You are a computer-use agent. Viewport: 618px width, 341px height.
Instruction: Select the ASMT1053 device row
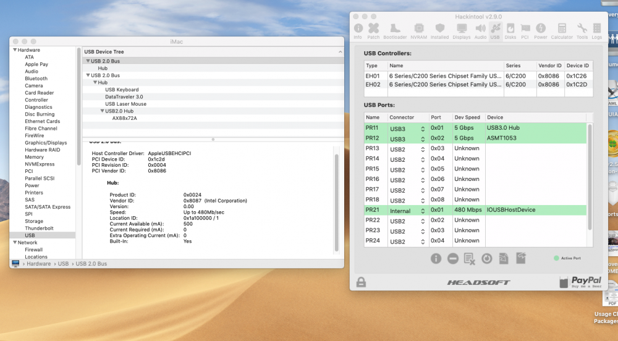pos(475,138)
